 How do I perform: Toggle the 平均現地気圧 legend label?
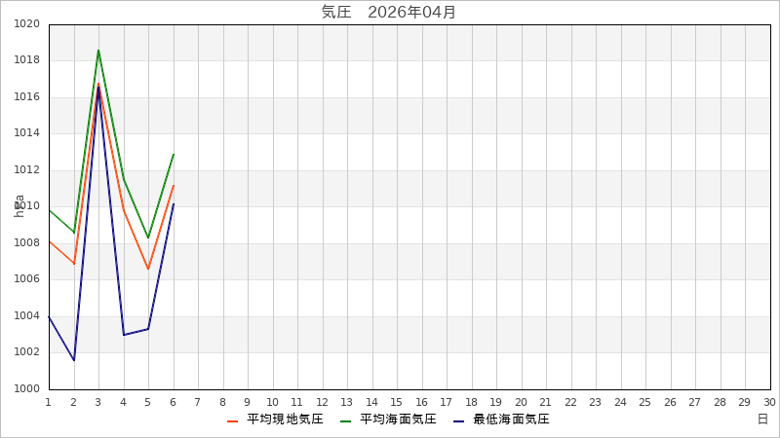pos(285,420)
